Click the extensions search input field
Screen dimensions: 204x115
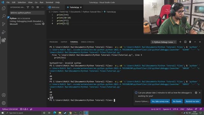tap(27, 13)
